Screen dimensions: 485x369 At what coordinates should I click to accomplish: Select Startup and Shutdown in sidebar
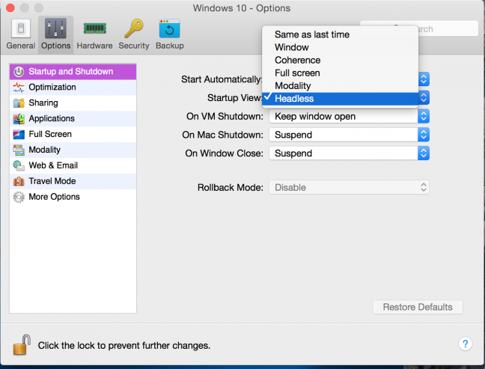click(73, 71)
